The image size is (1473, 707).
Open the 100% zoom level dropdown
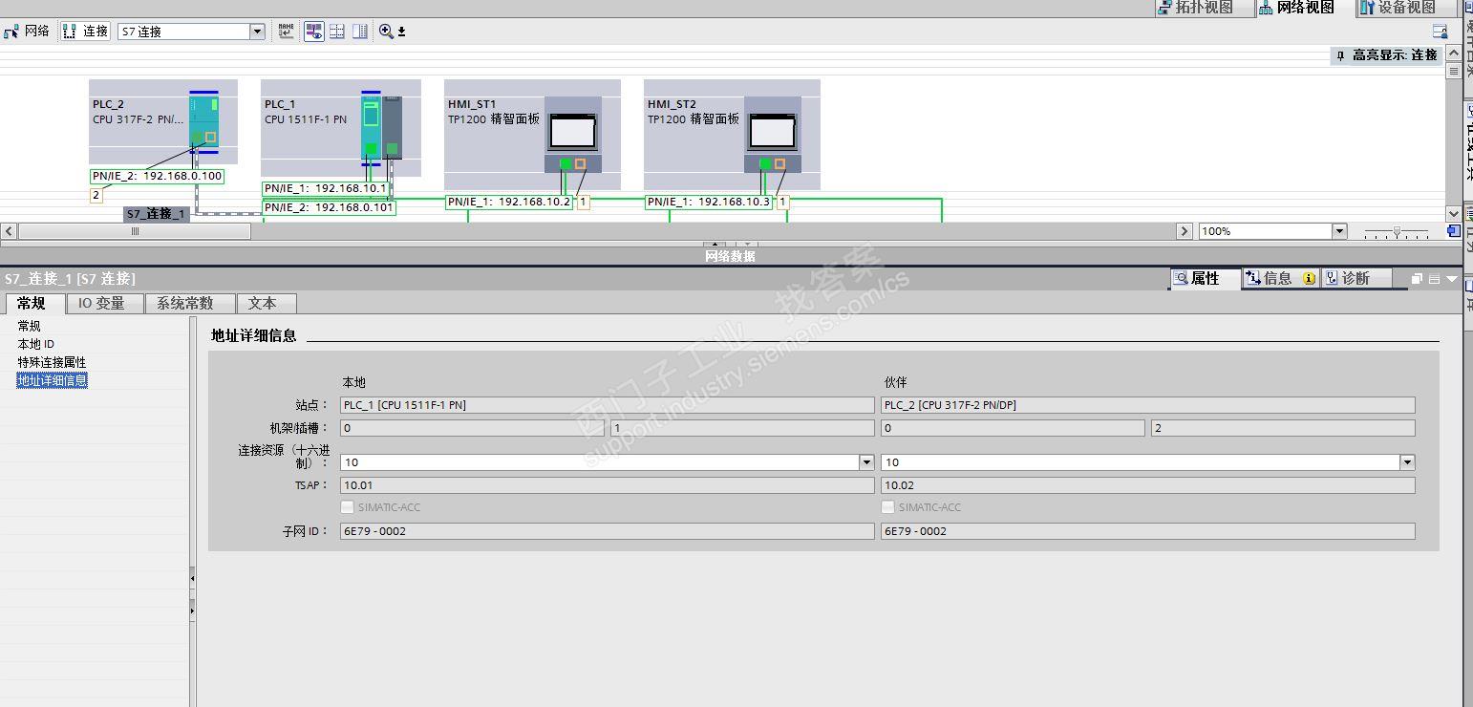point(1339,231)
